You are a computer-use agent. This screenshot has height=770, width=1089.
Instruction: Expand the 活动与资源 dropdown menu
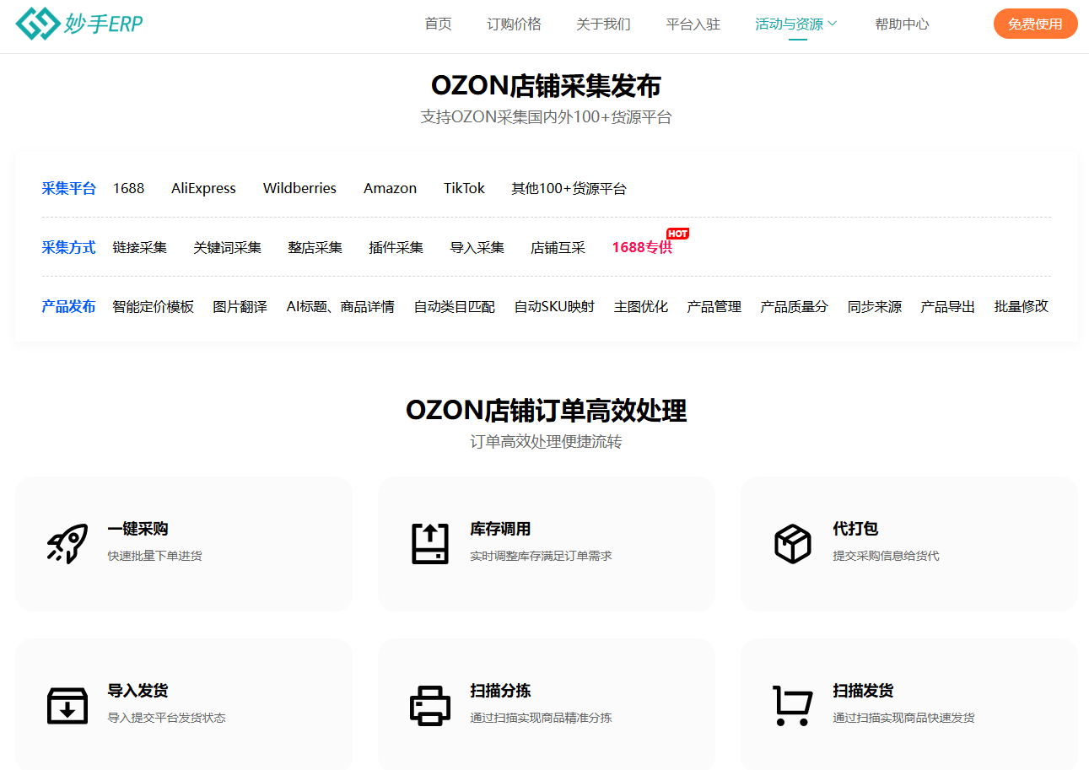click(x=795, y=24)
